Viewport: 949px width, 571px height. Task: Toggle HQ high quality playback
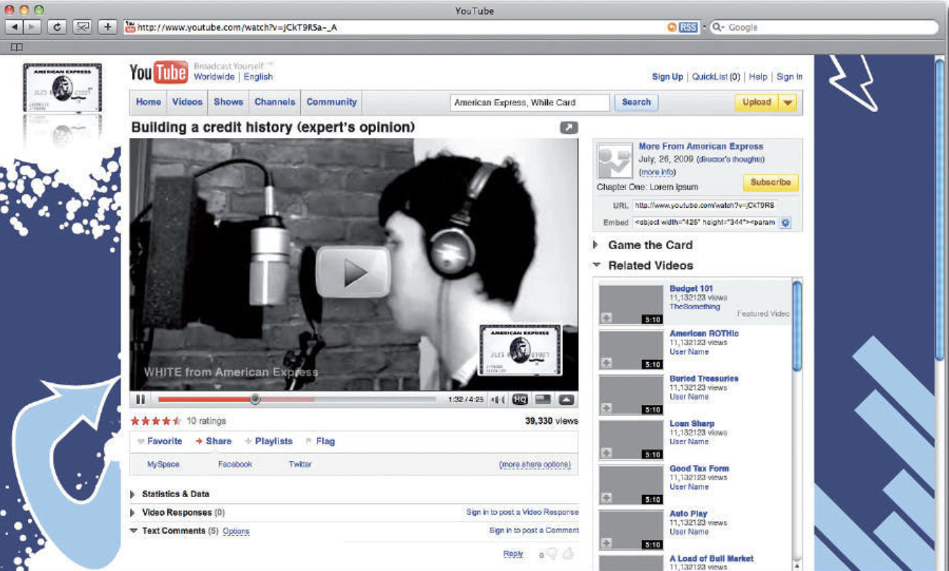click(x=520, y=400)
